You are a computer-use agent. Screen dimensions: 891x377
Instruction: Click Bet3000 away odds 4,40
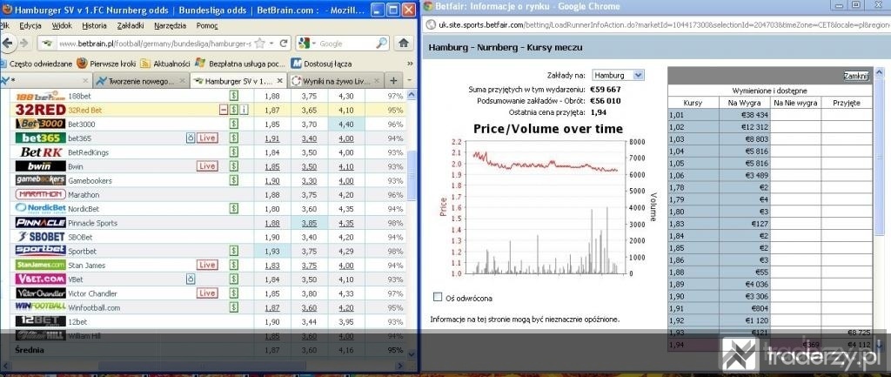pos(346,124)
